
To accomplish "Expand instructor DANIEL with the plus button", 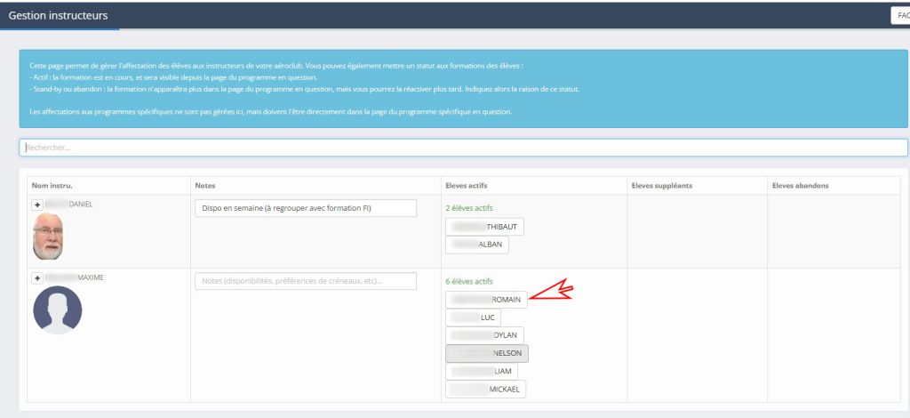I will point(37,205).
